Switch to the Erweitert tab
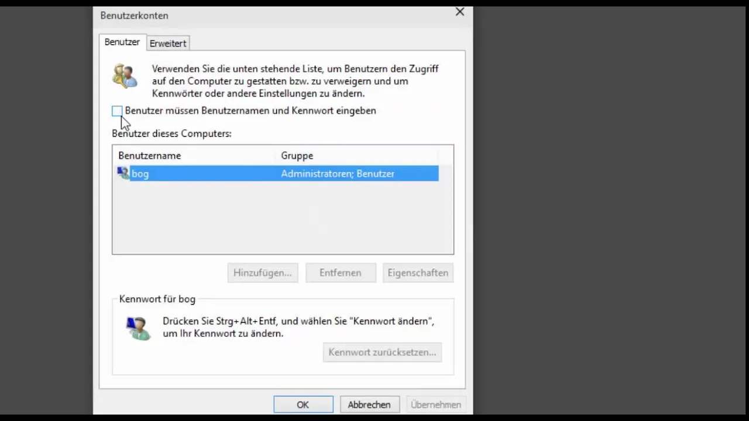Image resolution: width=749 pixels, height=421 pixels. tap(168, 43)
